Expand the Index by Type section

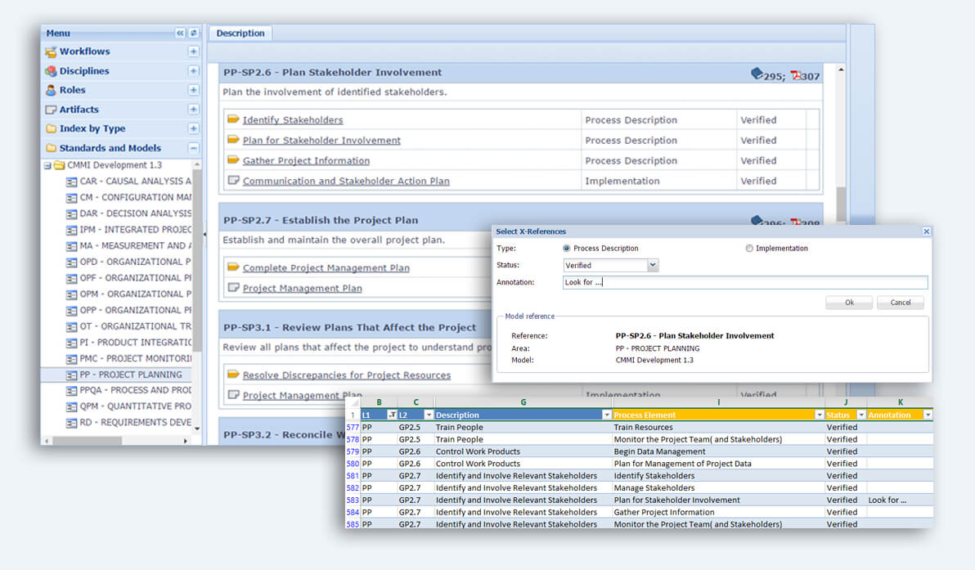193,128
